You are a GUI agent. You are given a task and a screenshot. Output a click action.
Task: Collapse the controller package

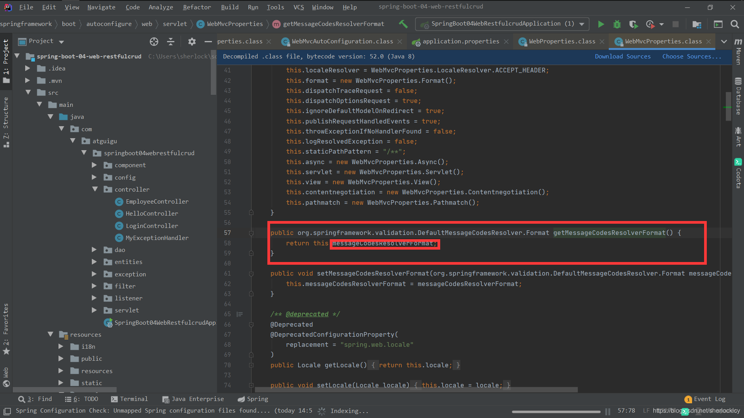pos(95,189)
